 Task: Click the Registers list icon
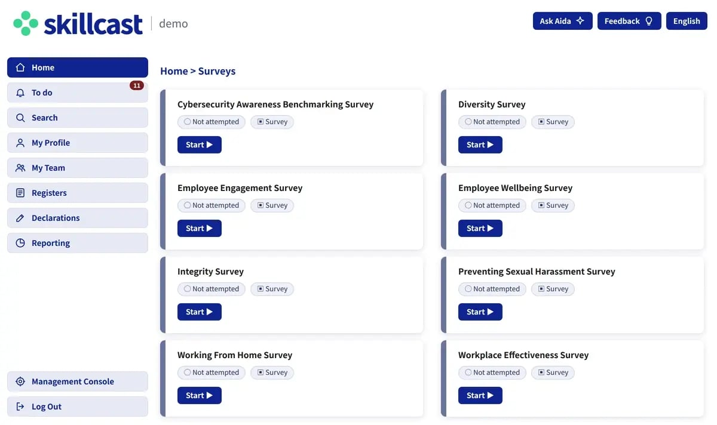click(20, 193)
